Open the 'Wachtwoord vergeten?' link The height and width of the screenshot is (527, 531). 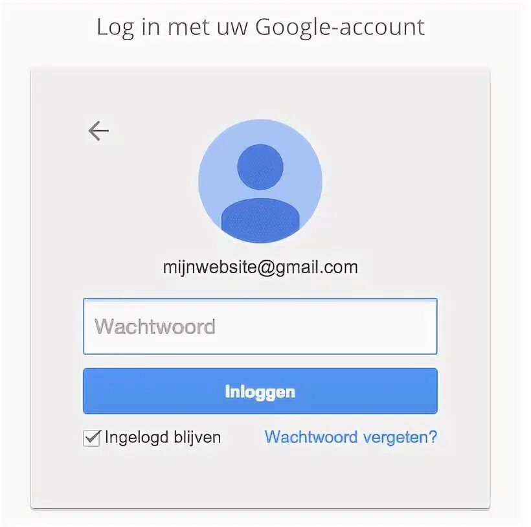(351, 437)
